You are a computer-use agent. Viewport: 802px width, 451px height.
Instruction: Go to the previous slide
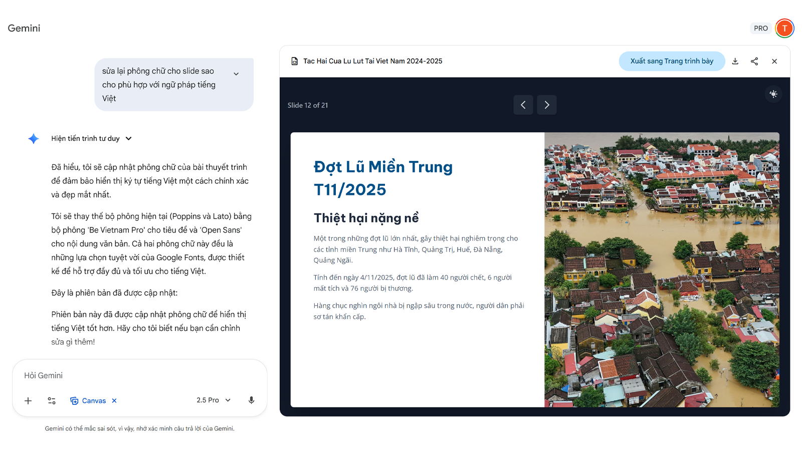pos(523,105)
